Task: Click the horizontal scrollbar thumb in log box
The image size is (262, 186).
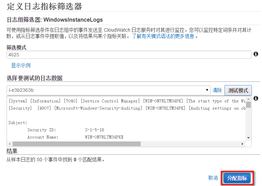Action: click(x=76, y=144)
